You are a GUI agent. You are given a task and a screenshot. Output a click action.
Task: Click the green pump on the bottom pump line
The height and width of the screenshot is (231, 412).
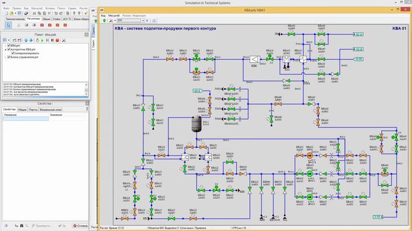(310, 197)
